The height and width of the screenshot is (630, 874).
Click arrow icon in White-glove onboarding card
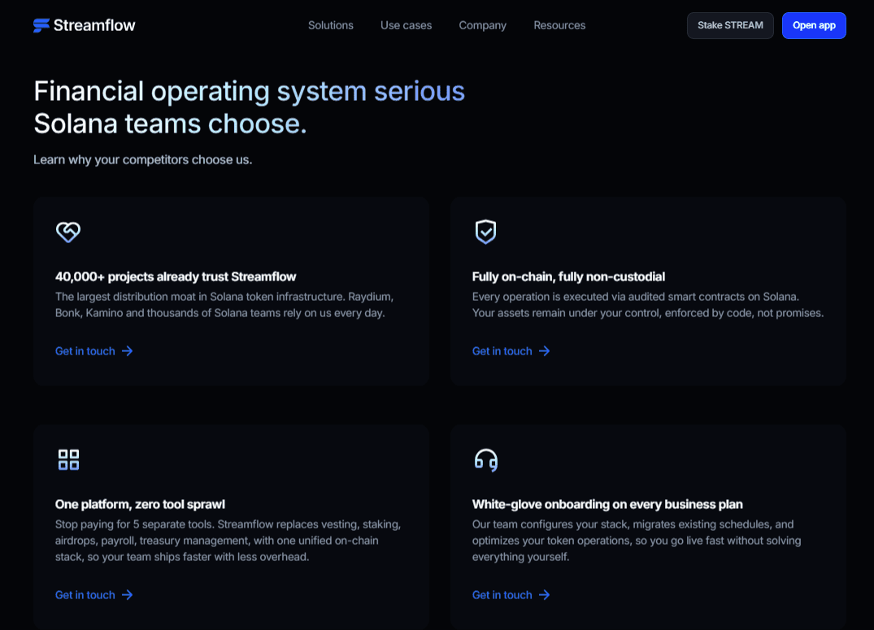544,595
